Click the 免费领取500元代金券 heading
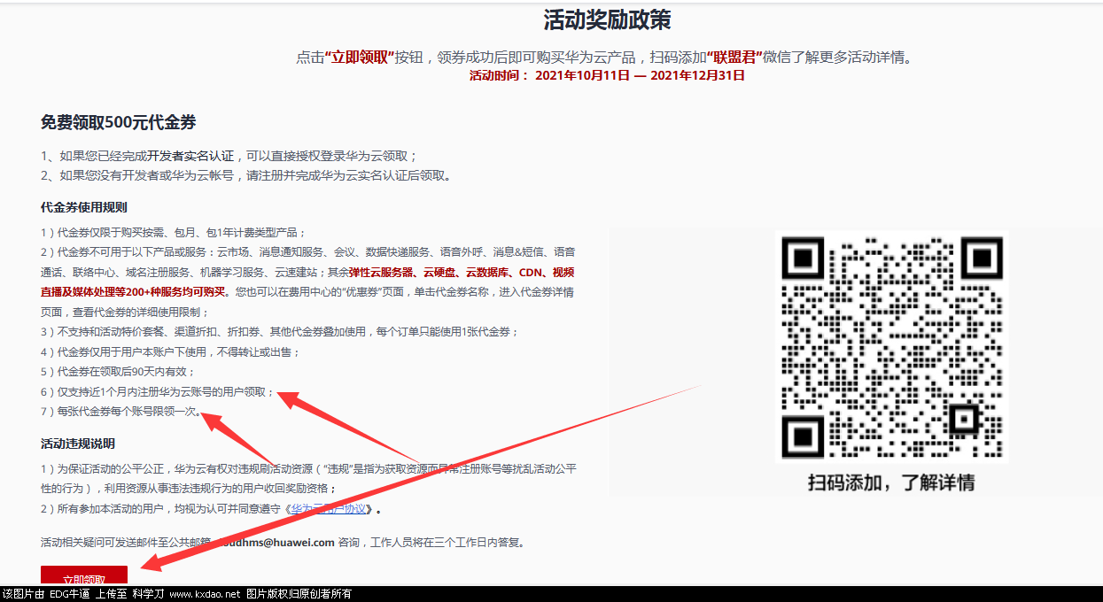The height and width of the screenshot is (602, 1103). click(118, 122)
